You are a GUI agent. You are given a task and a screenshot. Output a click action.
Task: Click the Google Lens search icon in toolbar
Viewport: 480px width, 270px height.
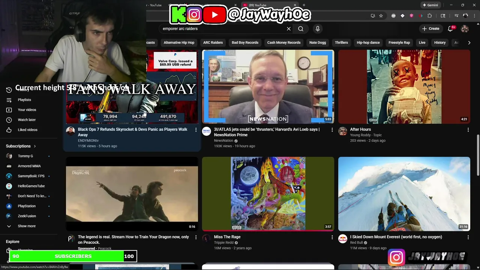(443, 16)
